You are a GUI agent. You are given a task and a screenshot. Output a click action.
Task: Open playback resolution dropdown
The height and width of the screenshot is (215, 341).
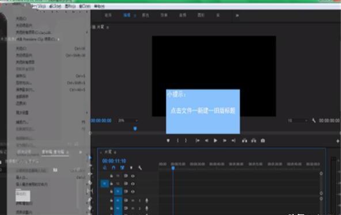click(297, 120)
